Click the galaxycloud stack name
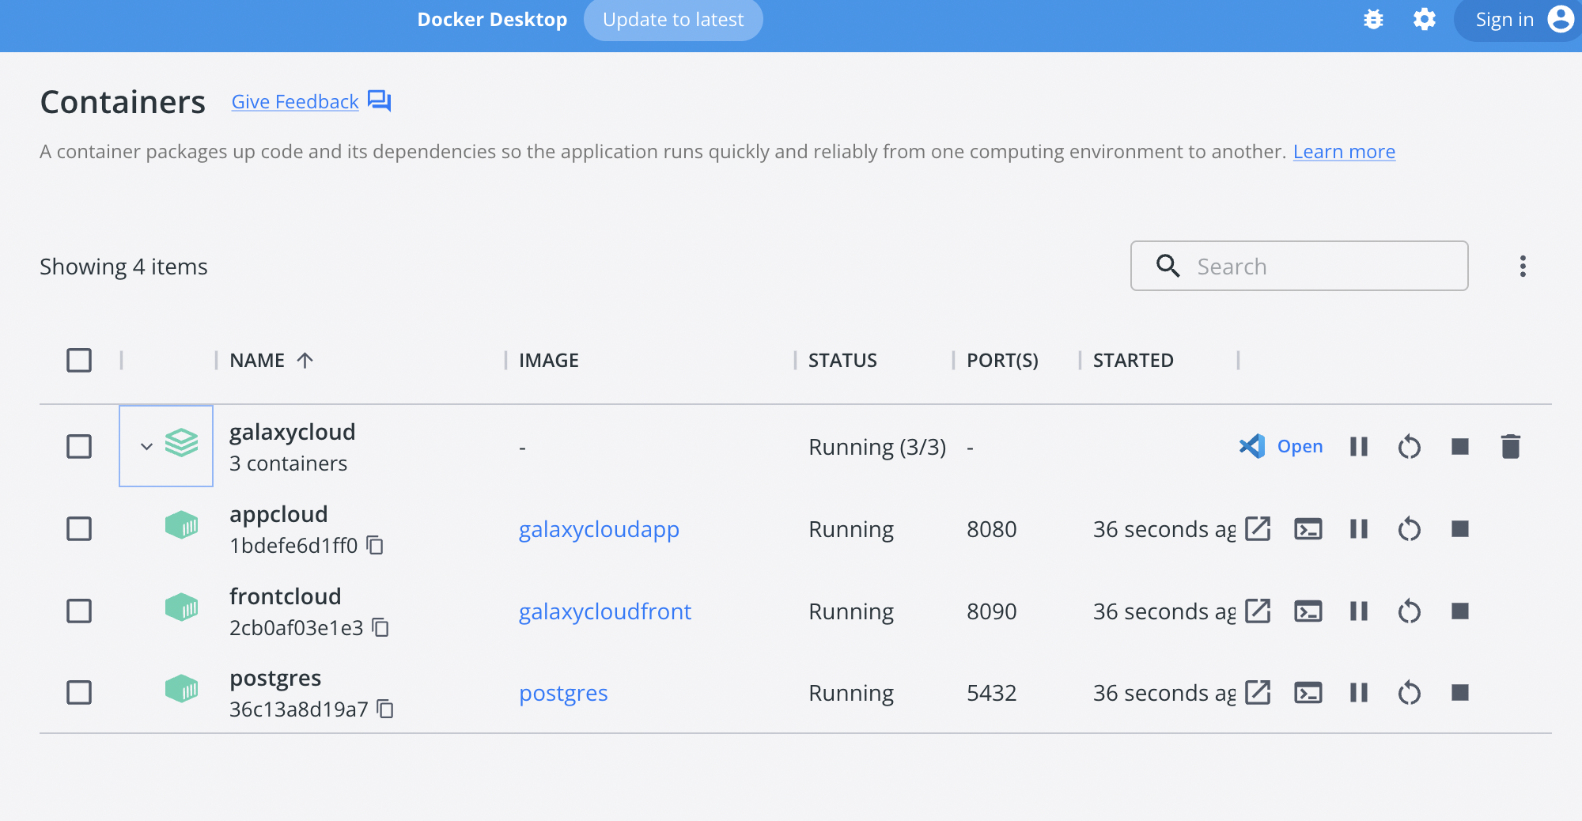Viewport: 1582px width, 821px height. pyautogui.click(x=293, y=432)
